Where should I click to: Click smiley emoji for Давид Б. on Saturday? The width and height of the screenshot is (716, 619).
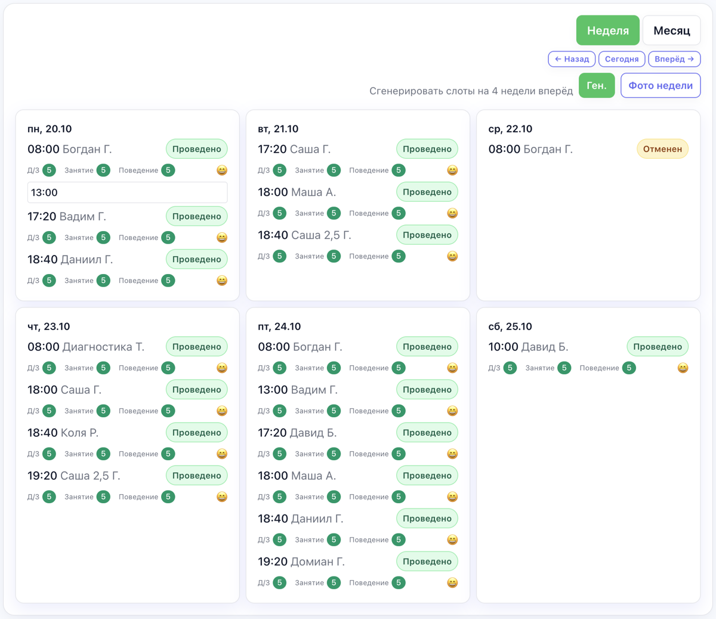tap(683, 368)
